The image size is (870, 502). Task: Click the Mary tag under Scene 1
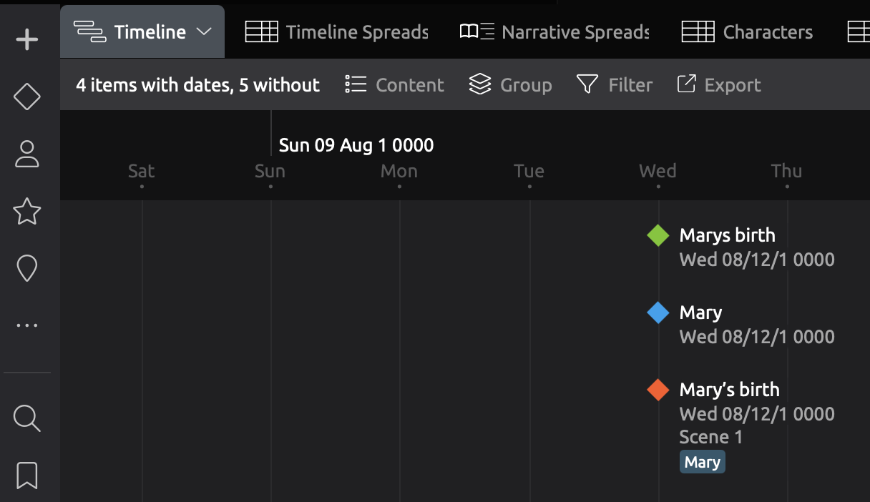coord(702,462)
